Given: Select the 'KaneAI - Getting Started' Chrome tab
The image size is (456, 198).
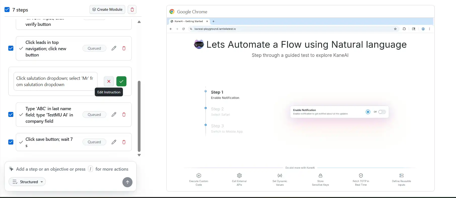Looking at the screenshot, I should click(189, 21).
